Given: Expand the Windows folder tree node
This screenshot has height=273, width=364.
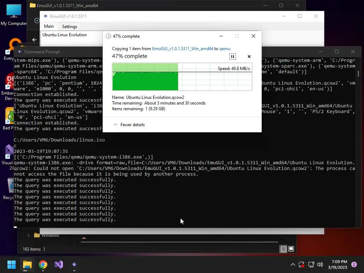Looking at the screenshot, I should click(x=28, y=235).
